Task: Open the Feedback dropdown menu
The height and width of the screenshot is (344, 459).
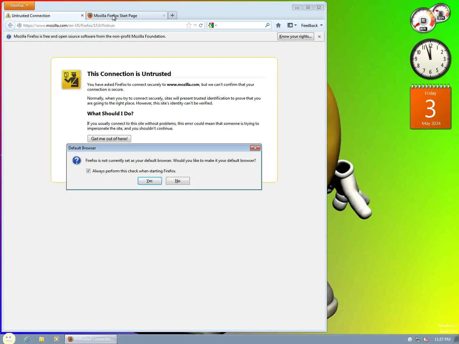Action: pos(312,25)
